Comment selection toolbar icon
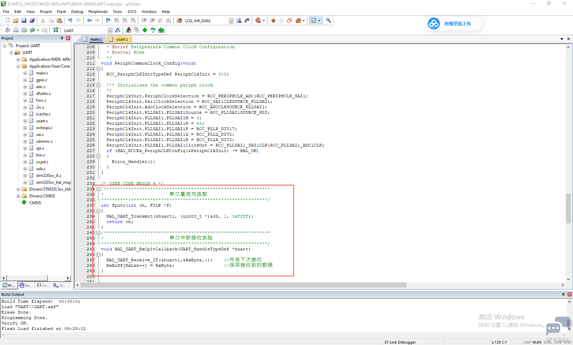 coord(160,20)
